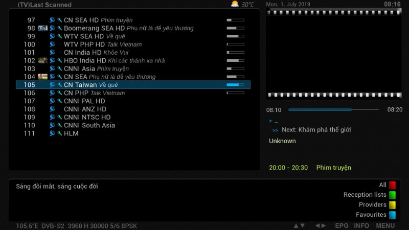
Task: Select channel CN India HD
Action: click(133, 53)
